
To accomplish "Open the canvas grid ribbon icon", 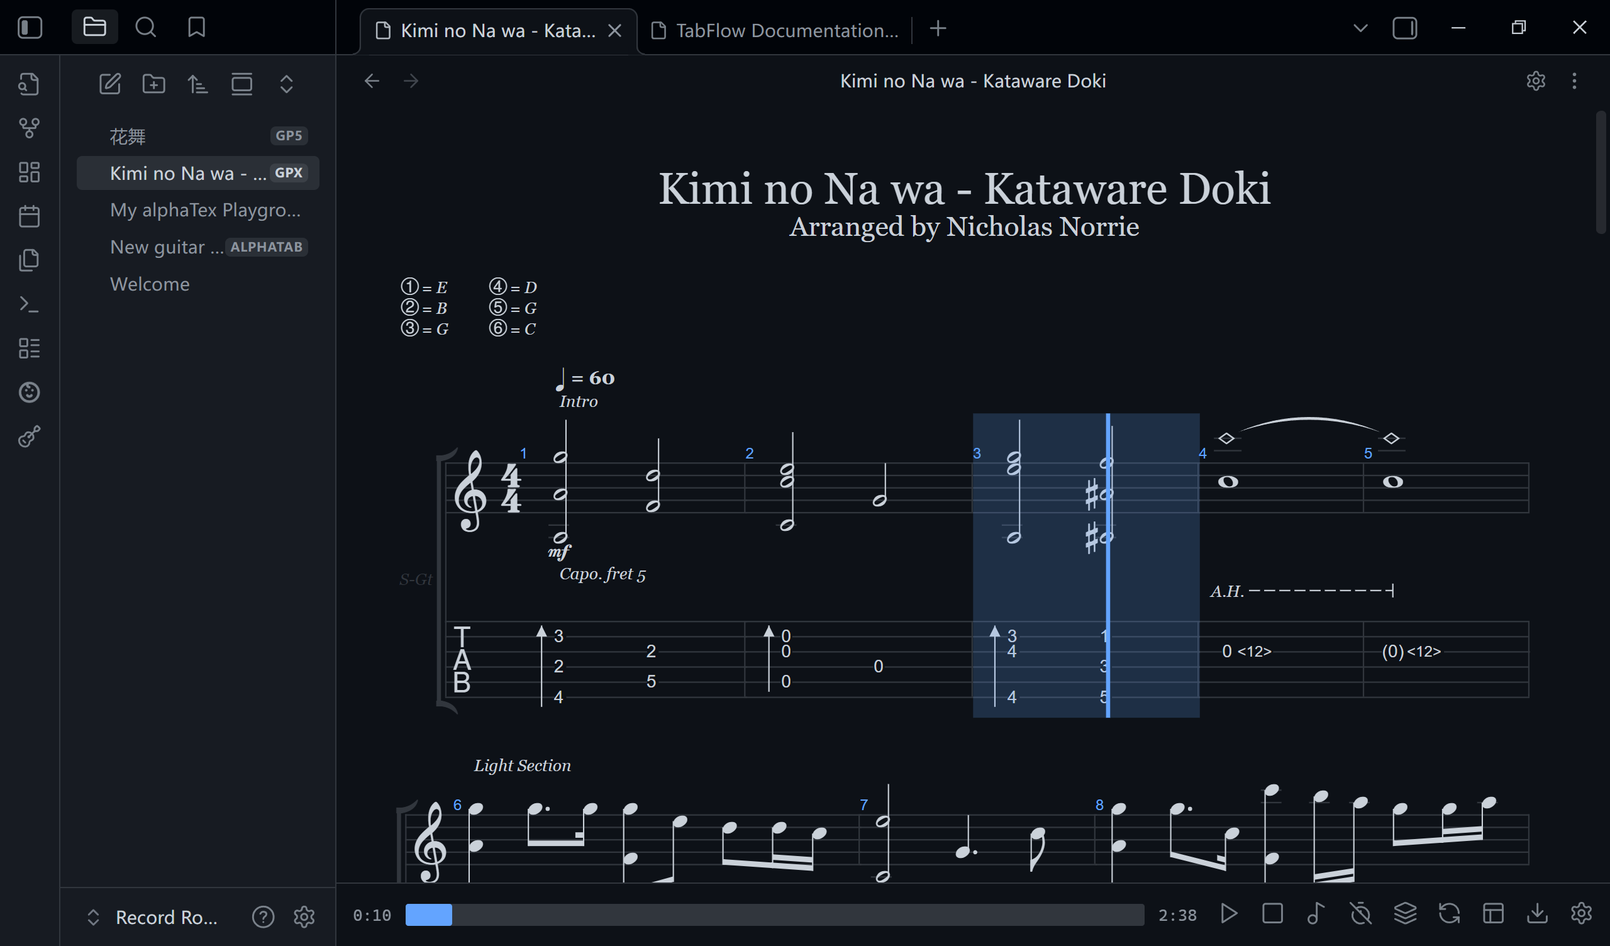I will 30,172.
